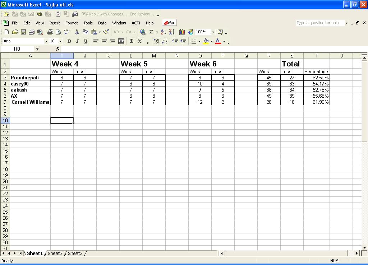Click the AutoSum sigma icon
This screenshot has height=265, width=368.
click(151, 32)
